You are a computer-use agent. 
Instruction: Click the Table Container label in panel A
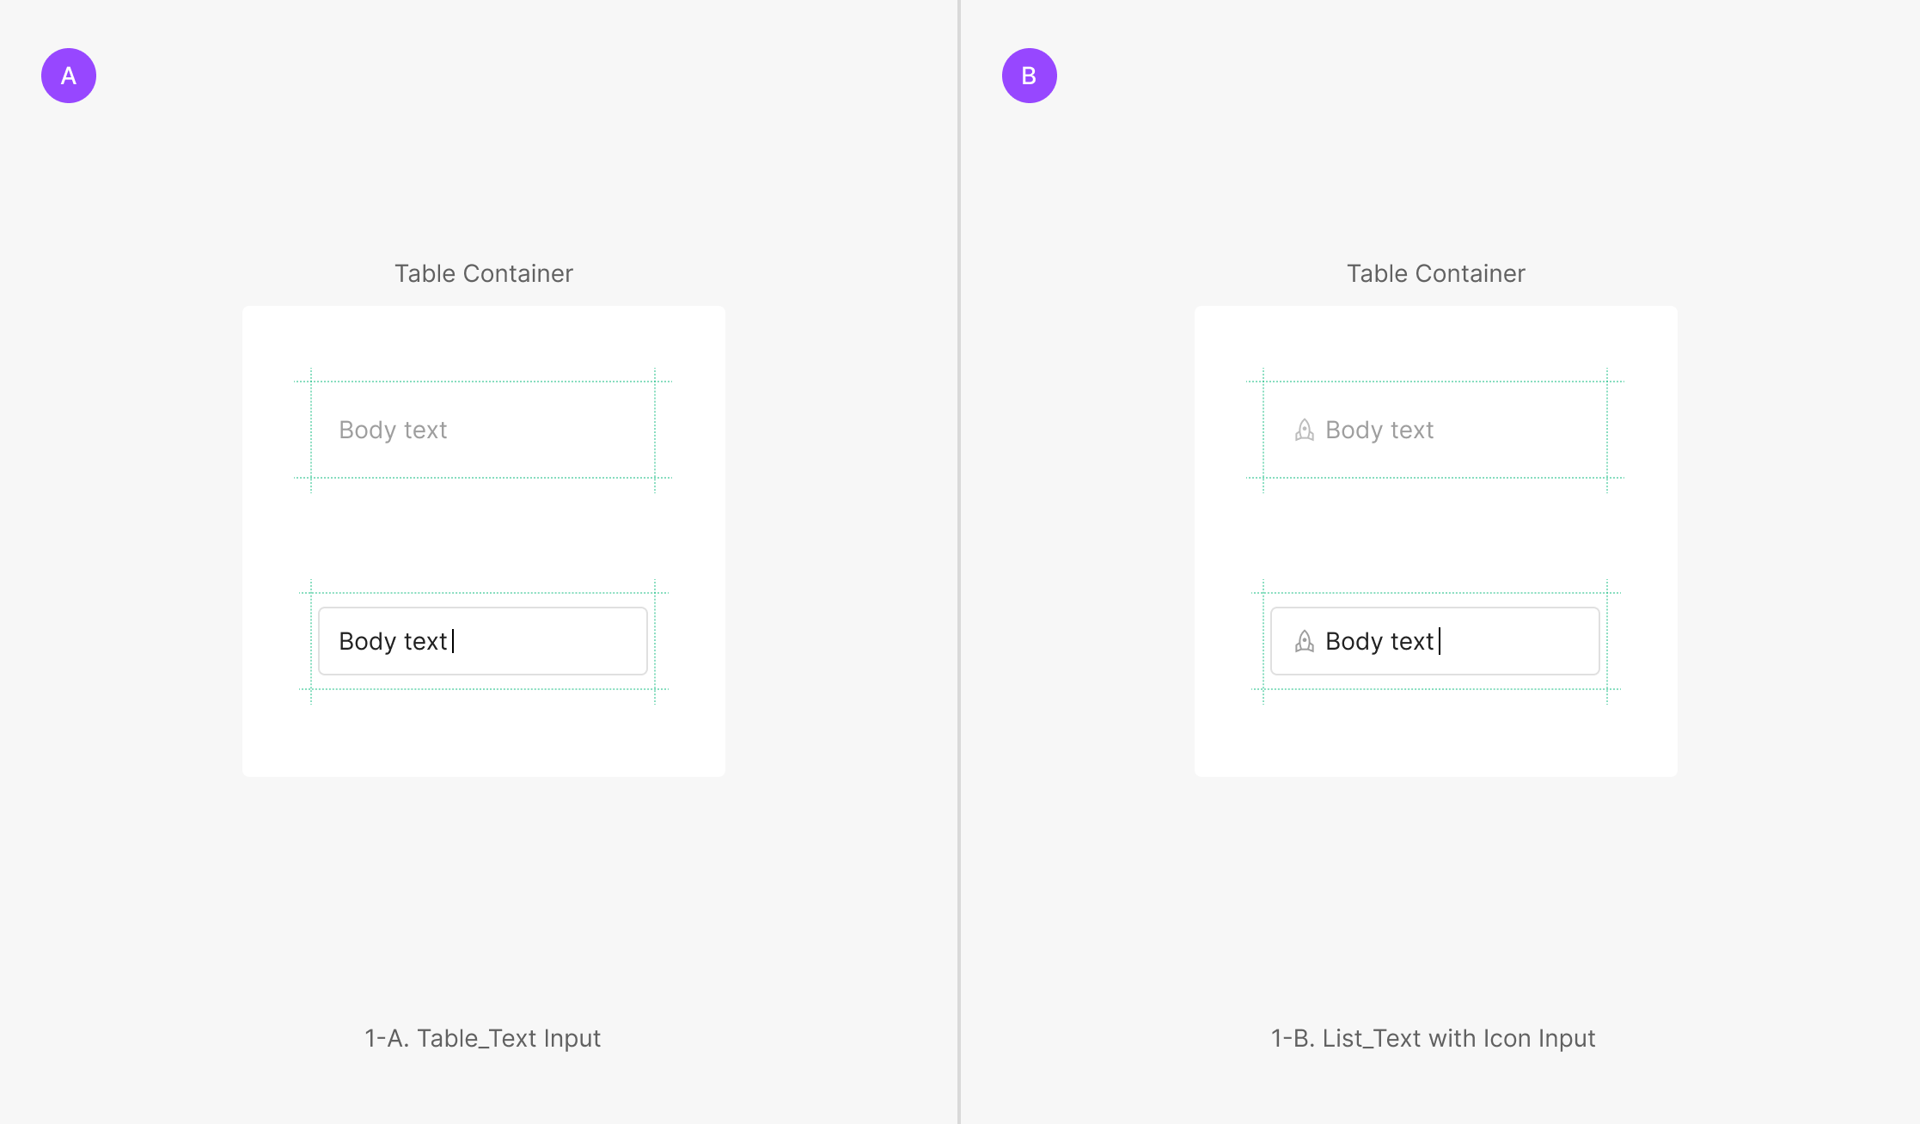483,273
